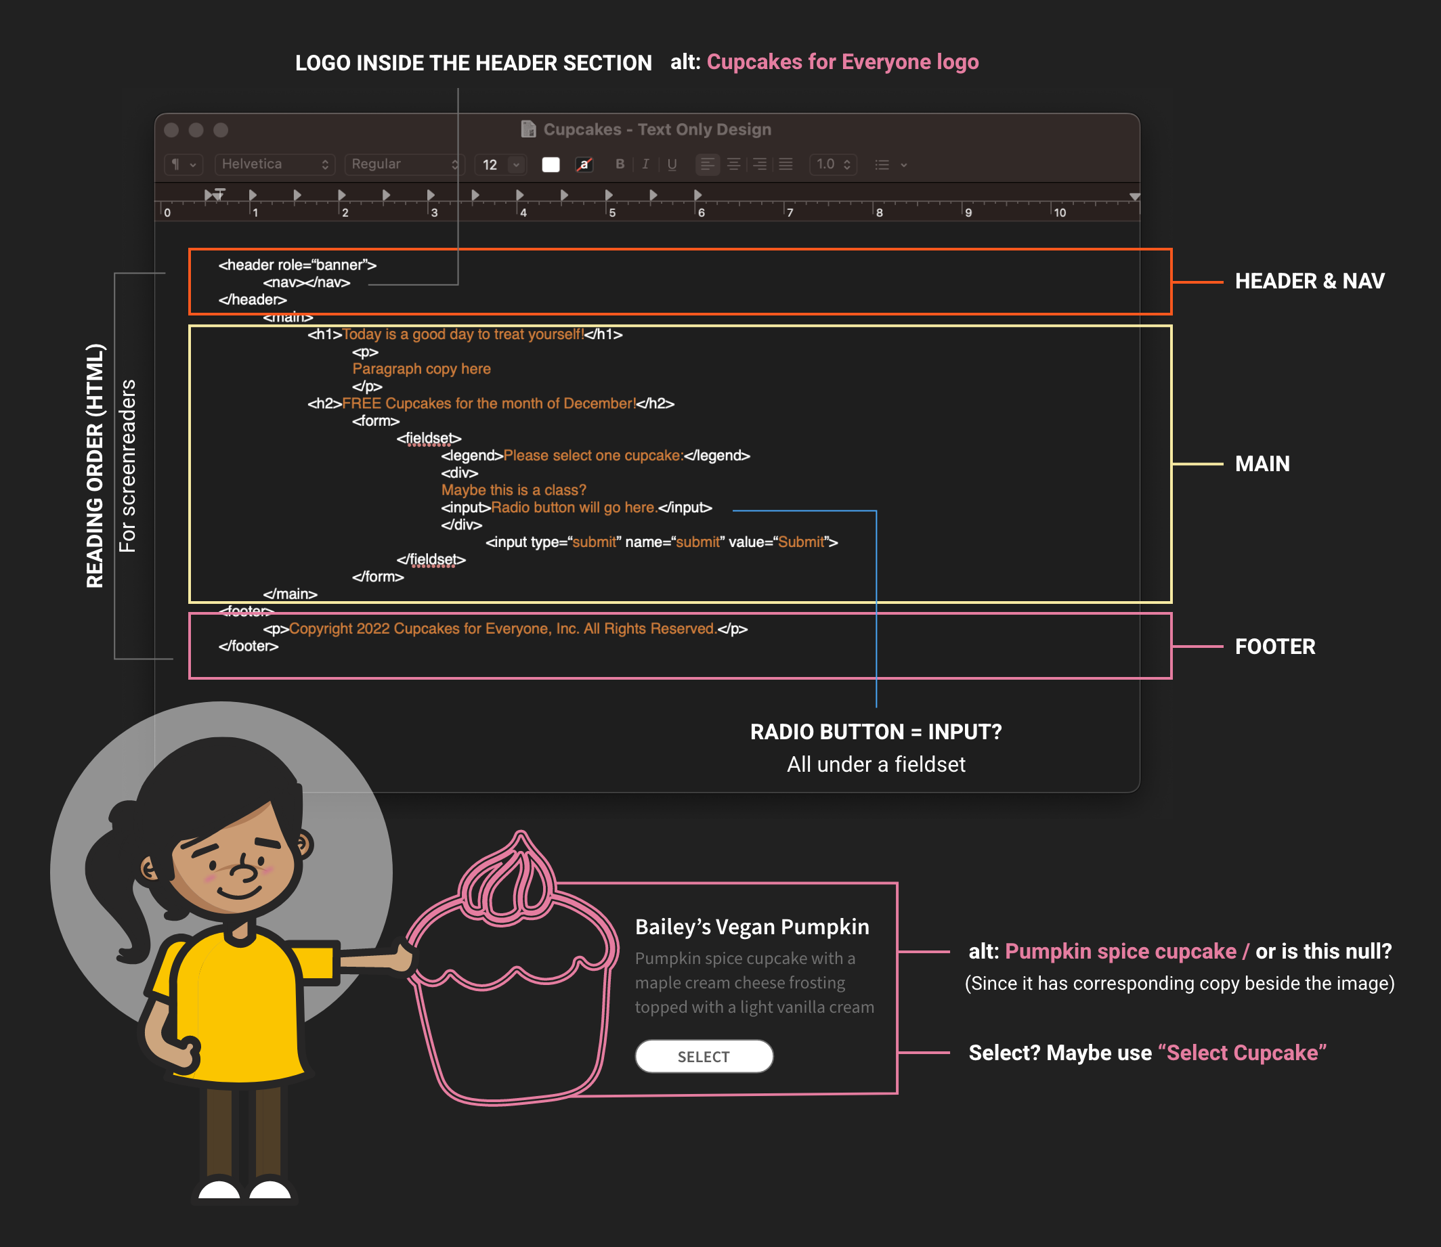This screenshot has height=1247, width=1441.
Task: Open the white text color swatch
Action: pyautogui.click(x=551, y=165)
